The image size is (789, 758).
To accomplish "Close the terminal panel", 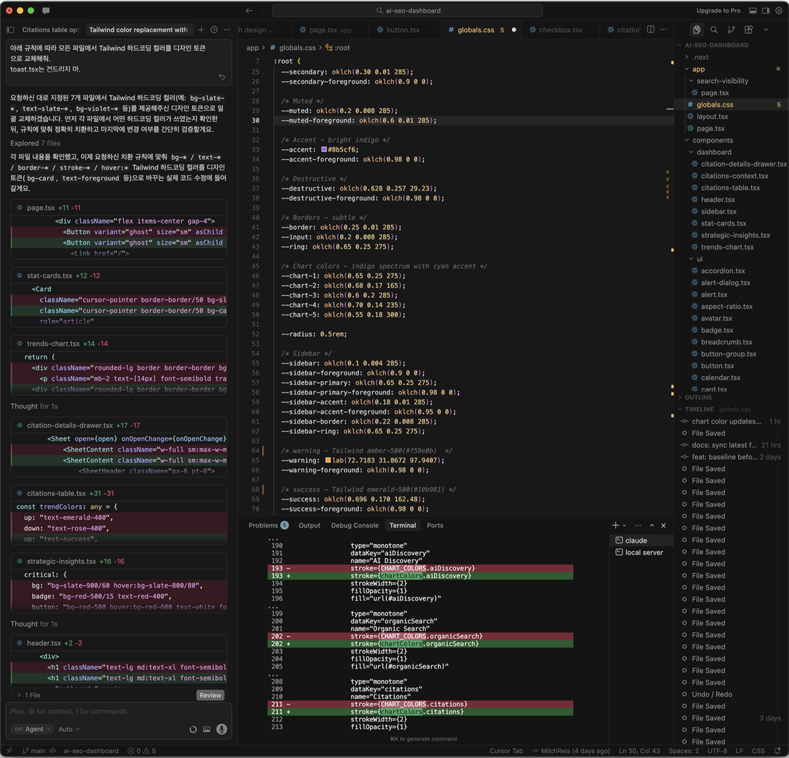I will pyautogui.click(x=663, y=525).
